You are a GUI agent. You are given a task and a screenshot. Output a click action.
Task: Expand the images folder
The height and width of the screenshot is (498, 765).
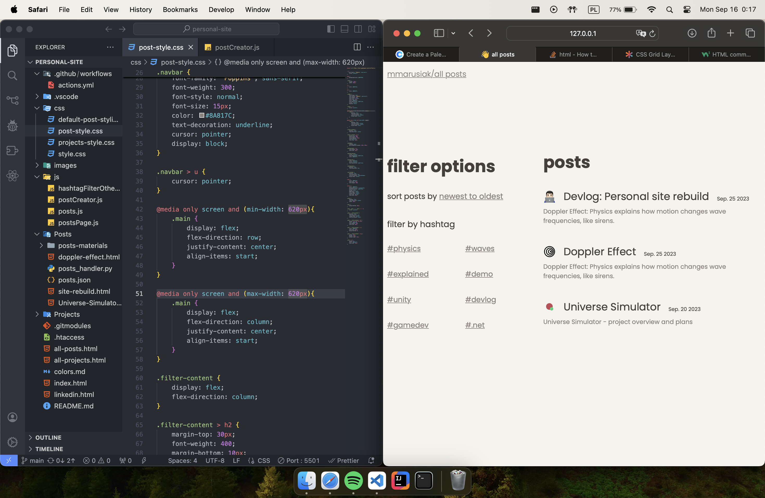point(37,165)
